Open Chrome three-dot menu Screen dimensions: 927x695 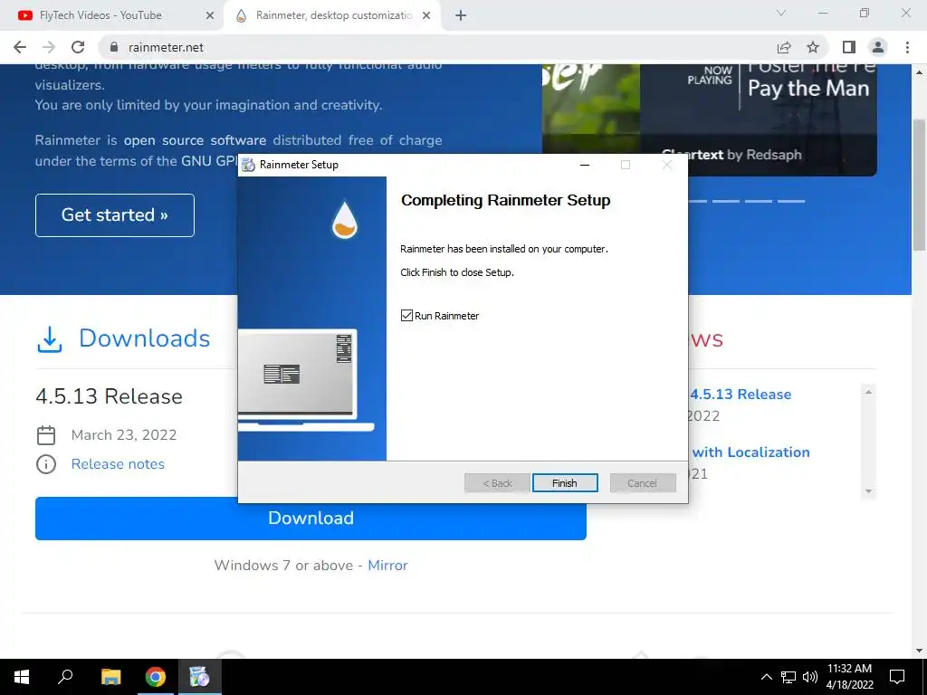click(x=907, y=47)
